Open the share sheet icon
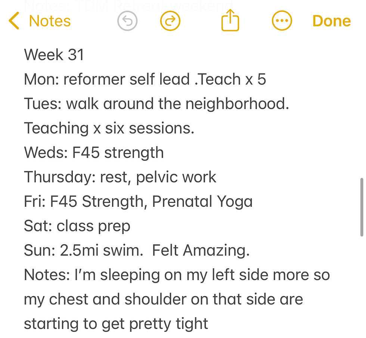The width and height of the screenshot is (366, 338). point(230,21)
